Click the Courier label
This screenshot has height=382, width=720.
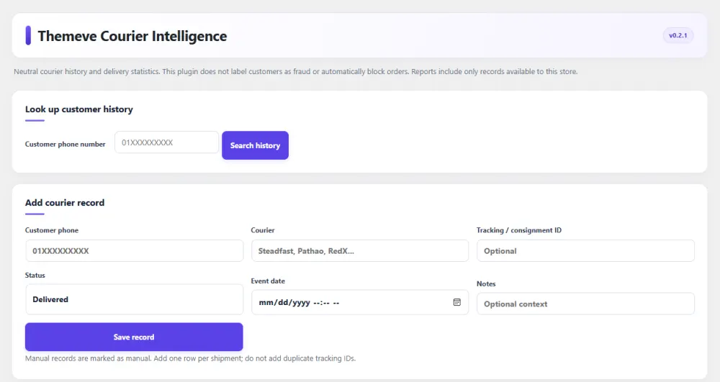263,230
